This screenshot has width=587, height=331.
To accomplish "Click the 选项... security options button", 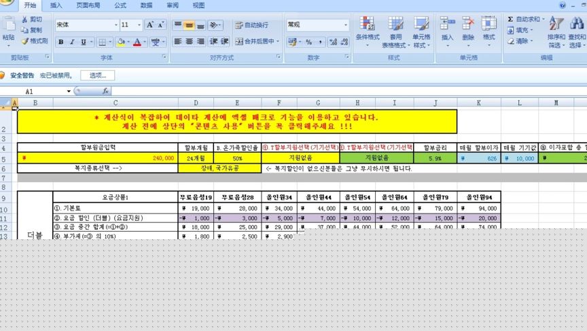I will point(97,75).
